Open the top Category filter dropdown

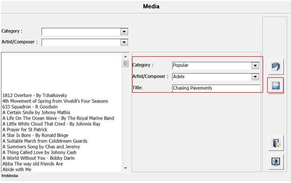click(x=124, y=32)
